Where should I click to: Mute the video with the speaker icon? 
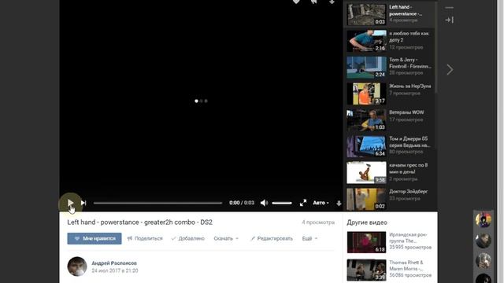(264, 203)
